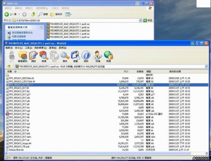
Task: Open WinRAR Options menu
Action: (x=52, y=48)
